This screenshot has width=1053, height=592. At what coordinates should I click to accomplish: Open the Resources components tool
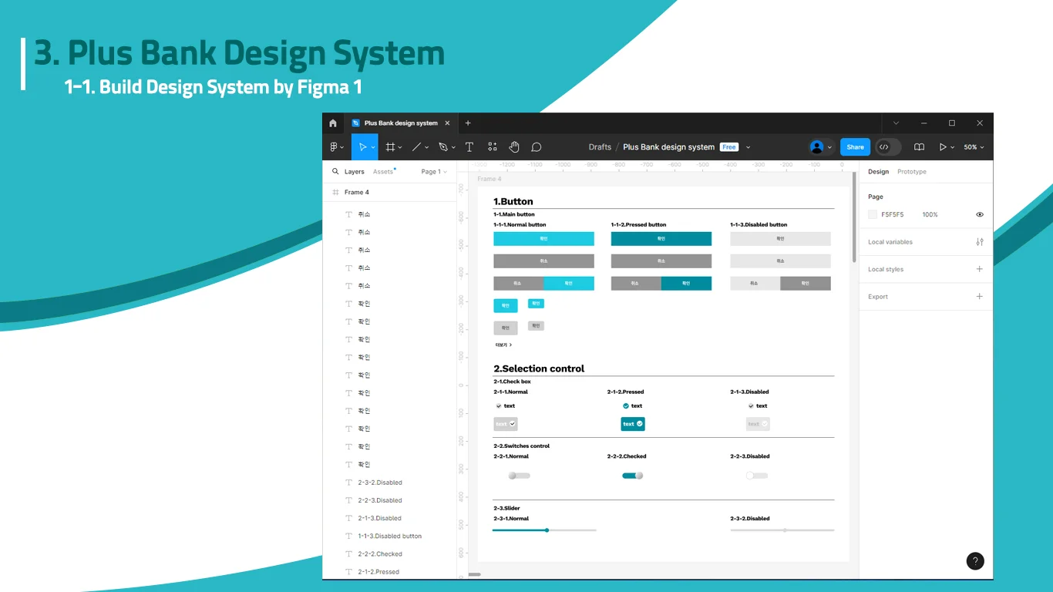(x=492, y=147)
